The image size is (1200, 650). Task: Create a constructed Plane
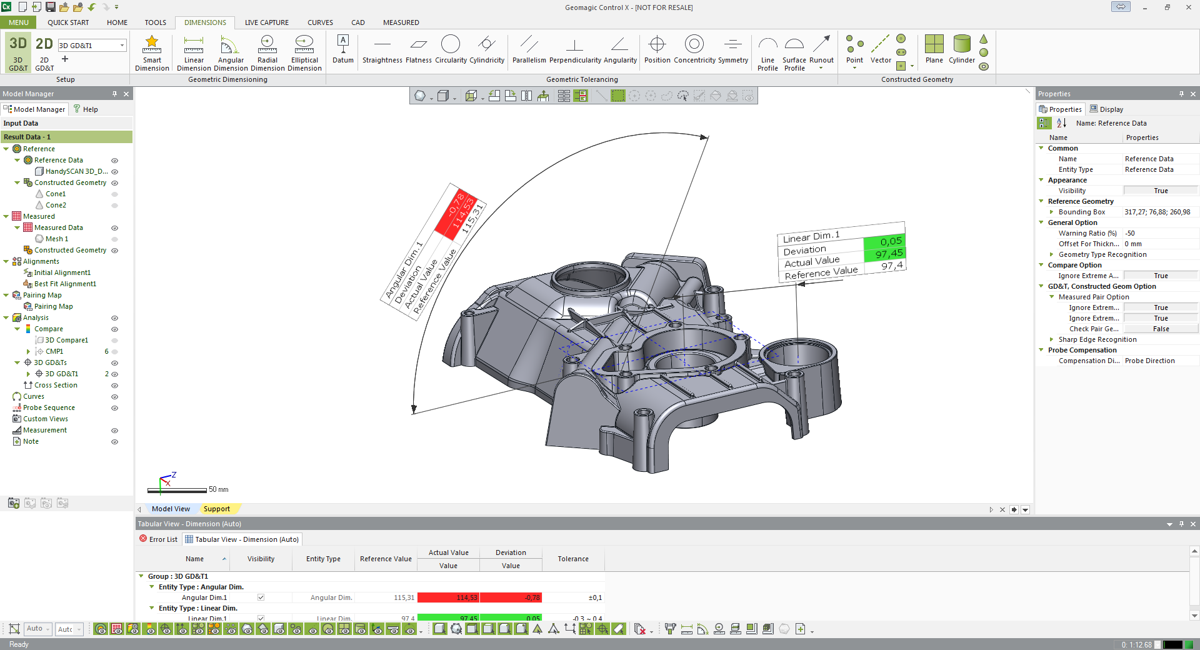pos(934,50)
